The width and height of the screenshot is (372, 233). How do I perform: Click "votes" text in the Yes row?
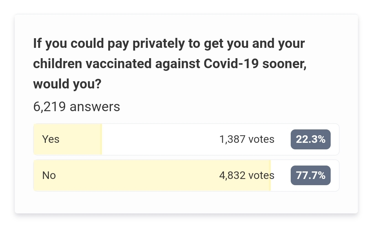[x=261, y=139]
